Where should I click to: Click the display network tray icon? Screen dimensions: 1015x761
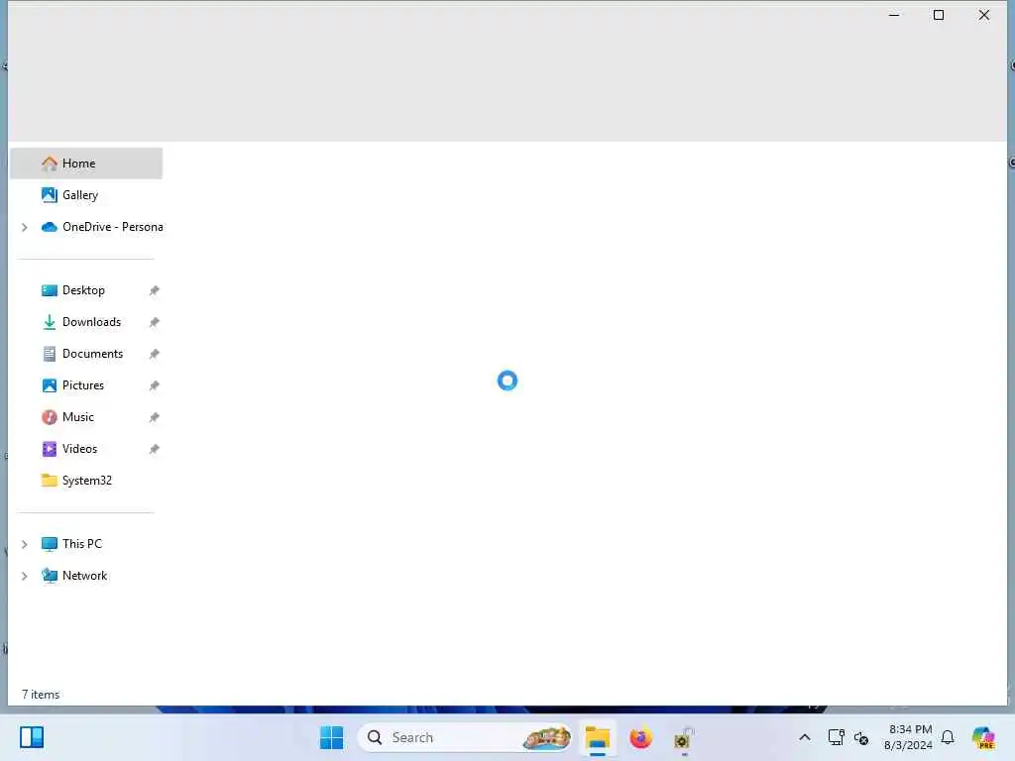coord(837,737)
